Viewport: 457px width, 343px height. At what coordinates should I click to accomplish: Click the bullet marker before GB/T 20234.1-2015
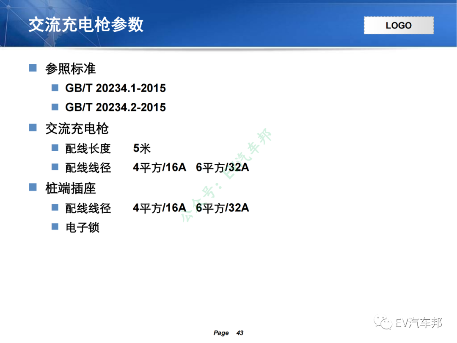point(55,87)
